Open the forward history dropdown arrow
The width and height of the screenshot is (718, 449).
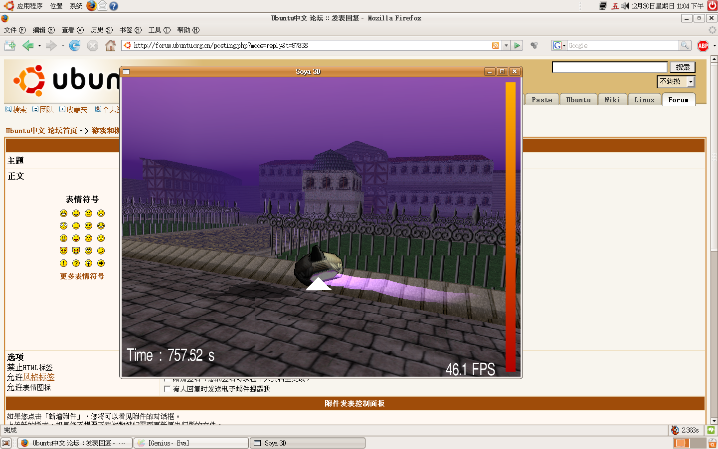point(63,45)
